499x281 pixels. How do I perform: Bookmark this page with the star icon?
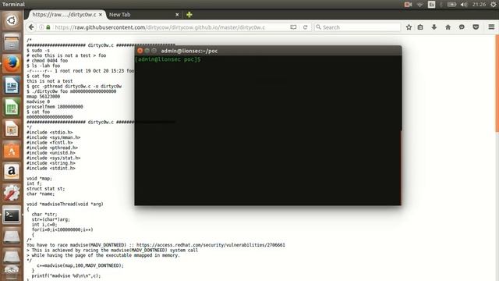(x=409, y=27)
